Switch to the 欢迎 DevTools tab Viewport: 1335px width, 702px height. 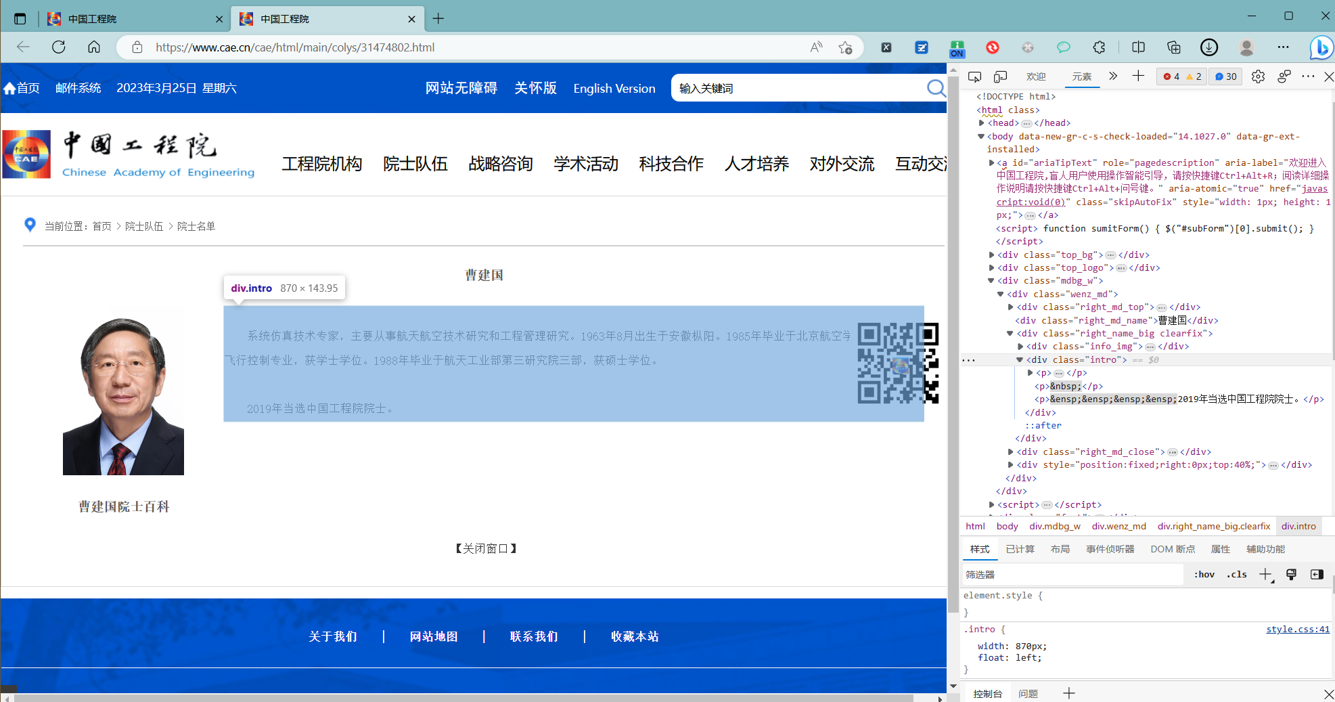[x=1036, y=76]
